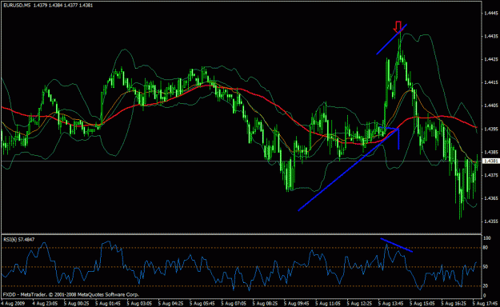Click the RSI scale value 50

pos(486,267)
